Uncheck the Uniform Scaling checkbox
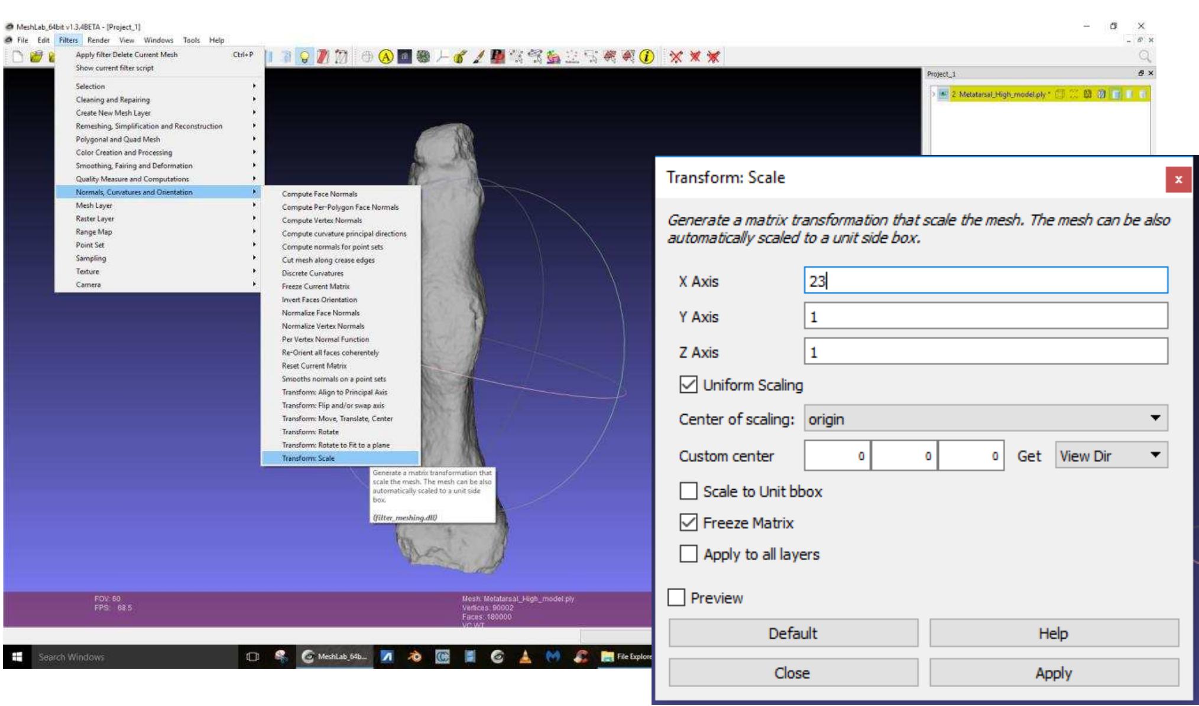The height and width of the screenshot is (706, 1199). click(689, 385)
